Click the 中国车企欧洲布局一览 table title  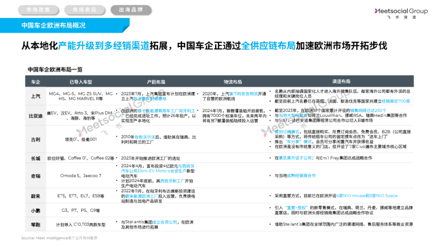55,69
